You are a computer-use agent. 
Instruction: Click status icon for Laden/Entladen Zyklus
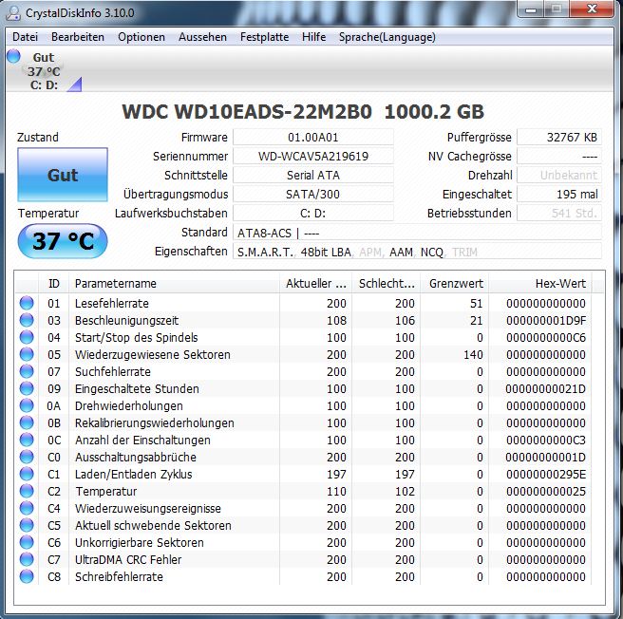pyautogui.click(x=27, y=474)
